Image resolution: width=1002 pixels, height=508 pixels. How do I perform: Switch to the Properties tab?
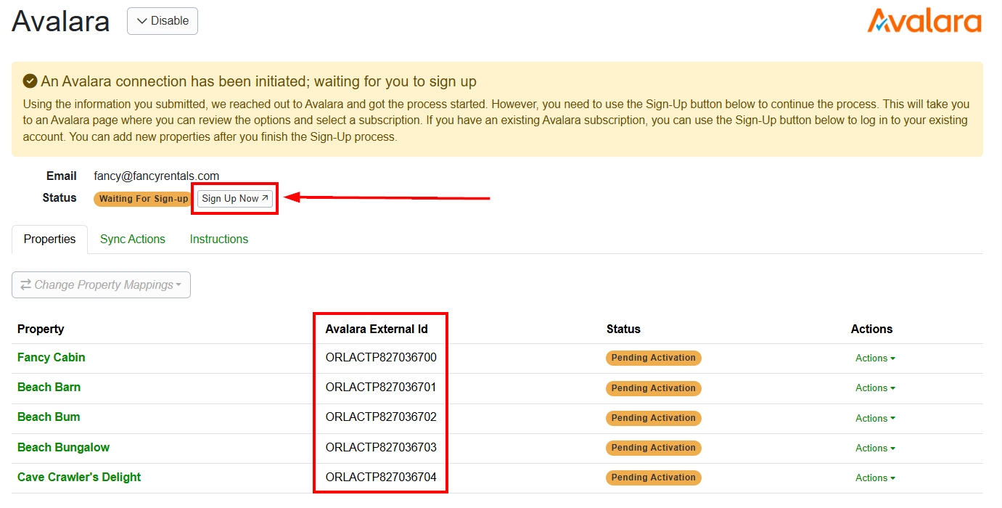tap(49, 239)
